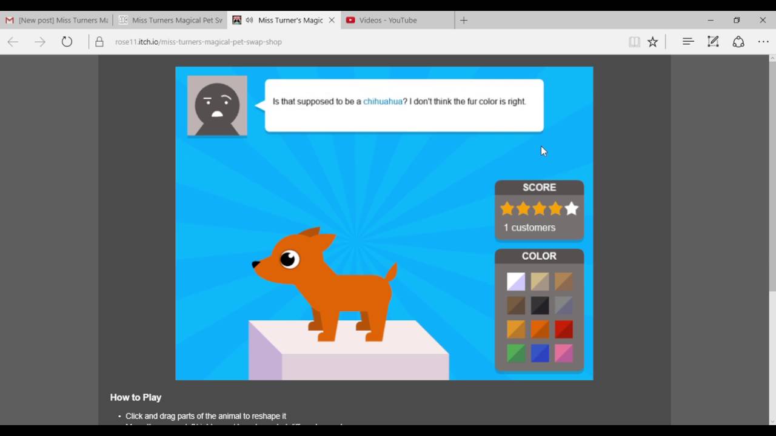776x436 pixels.
Task: Open the browser More actions menu
Action: click(763, 42)
